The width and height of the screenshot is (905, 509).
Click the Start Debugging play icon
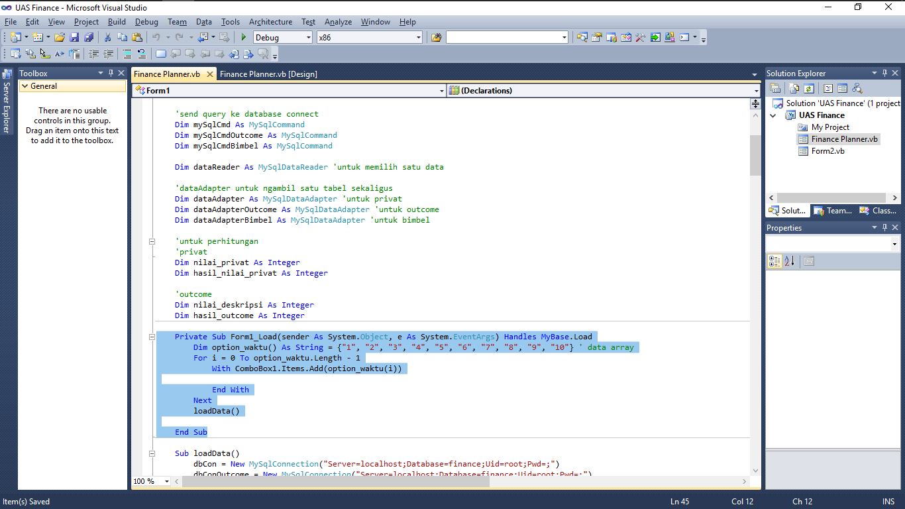tap(244, 37)
